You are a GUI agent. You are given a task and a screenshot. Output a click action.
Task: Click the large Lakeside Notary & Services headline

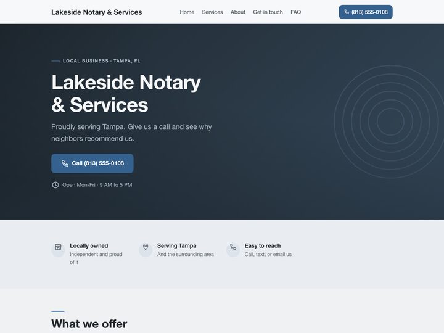(126, 94)
